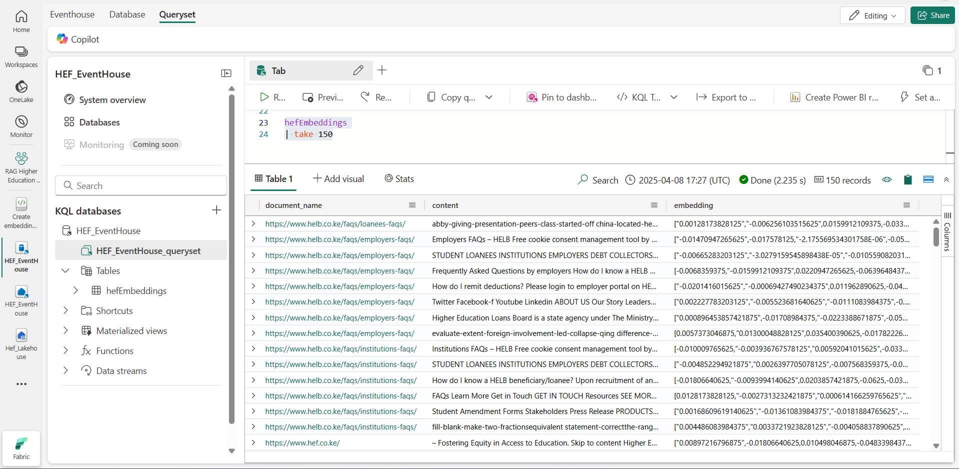Click the Share button

point(932,15)
